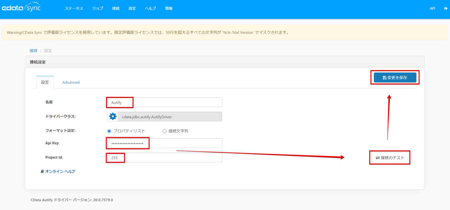Screen dimensions: 450x210
Task: Click the driver class field cdata.jdbc.autify.AutifyDriver
Action: 170,117
